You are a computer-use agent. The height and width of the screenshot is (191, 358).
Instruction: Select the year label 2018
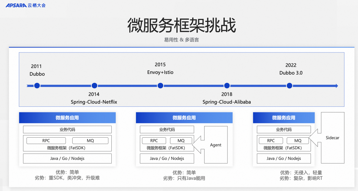[x=227, y=94]
